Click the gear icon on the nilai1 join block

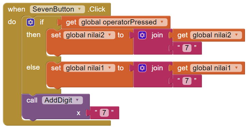[x=142, y=68]
